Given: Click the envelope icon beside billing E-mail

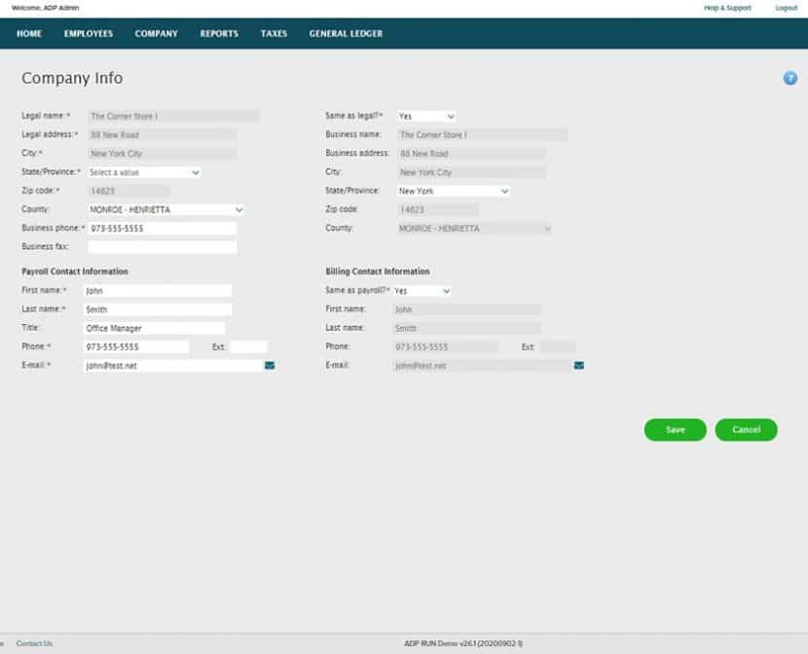Looking at the screenshot, I should (579, 365).
